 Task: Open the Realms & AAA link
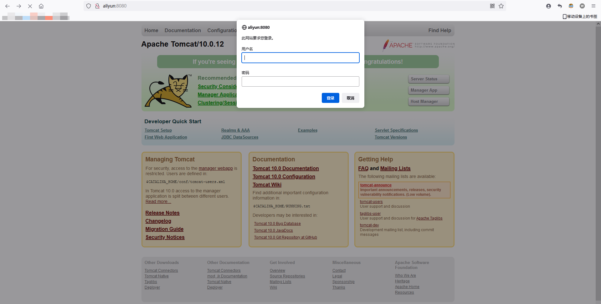click(x=235, y=130)
